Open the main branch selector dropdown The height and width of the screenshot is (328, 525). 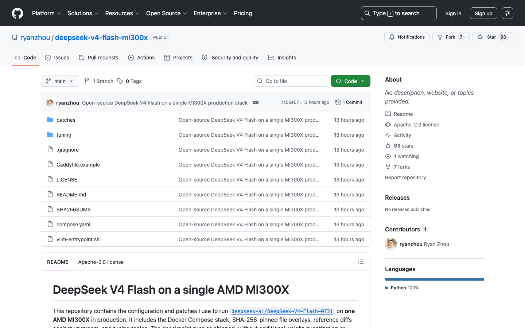tap(60, 81)
